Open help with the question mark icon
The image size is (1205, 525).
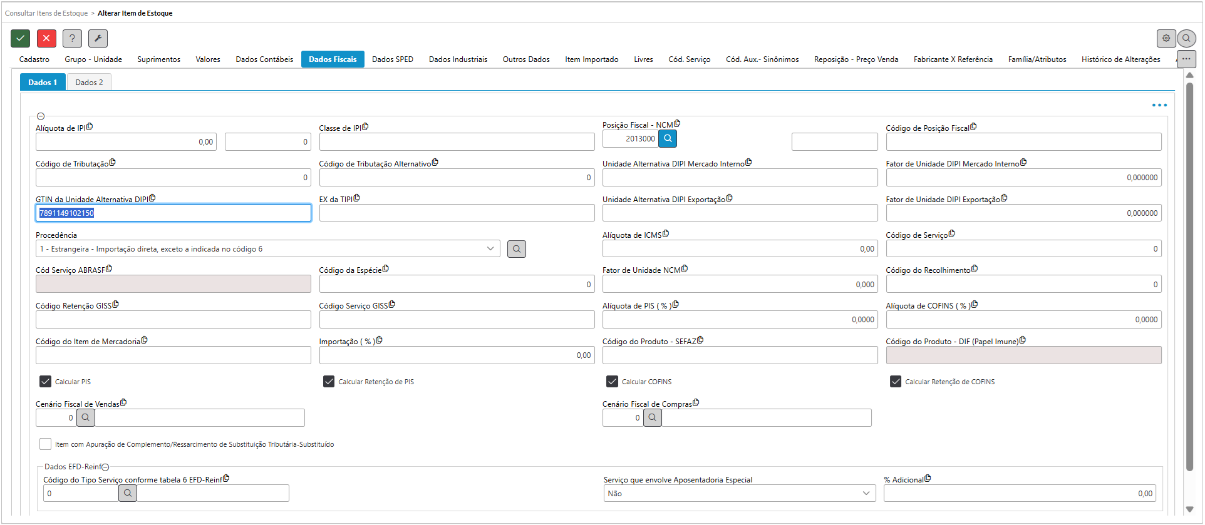[72, 38]
